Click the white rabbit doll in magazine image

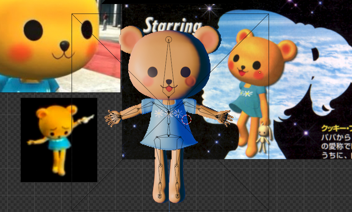point(263,138)
